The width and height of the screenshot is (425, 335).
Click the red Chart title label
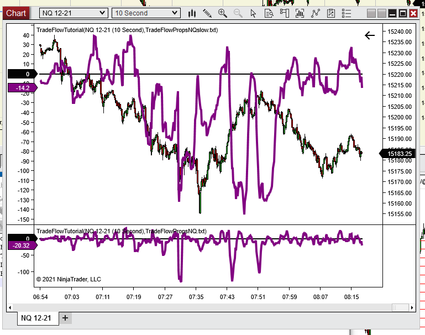pyautogui.click(x=16, y=13)
